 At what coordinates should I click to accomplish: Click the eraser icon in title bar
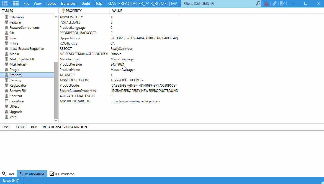point(274,3)
